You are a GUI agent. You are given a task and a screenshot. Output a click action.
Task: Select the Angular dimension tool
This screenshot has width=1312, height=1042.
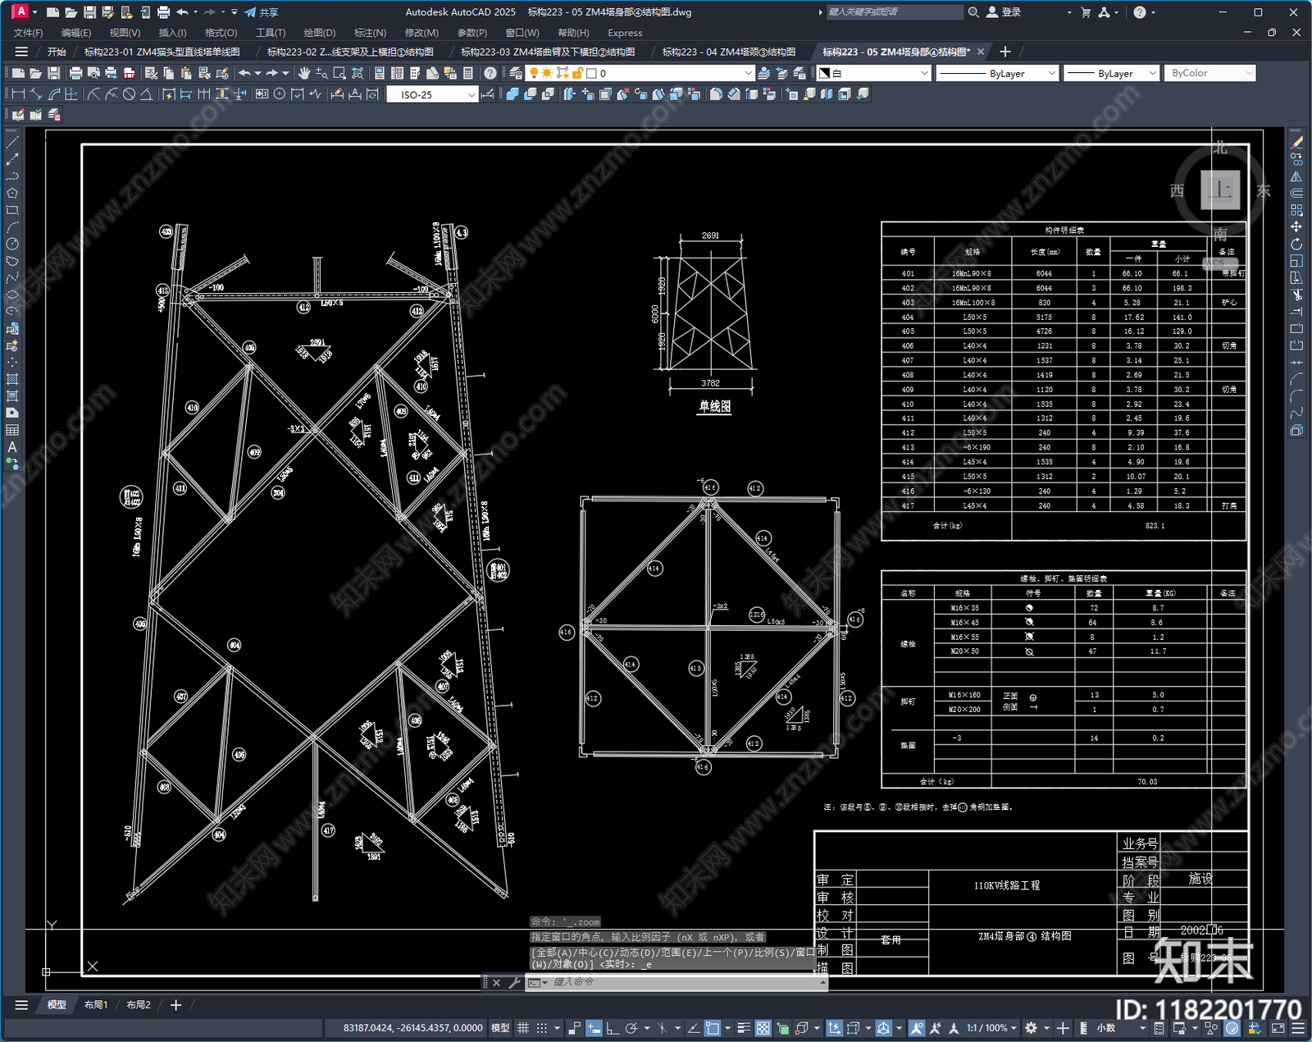pyautogui.click(x=146, y=94)
